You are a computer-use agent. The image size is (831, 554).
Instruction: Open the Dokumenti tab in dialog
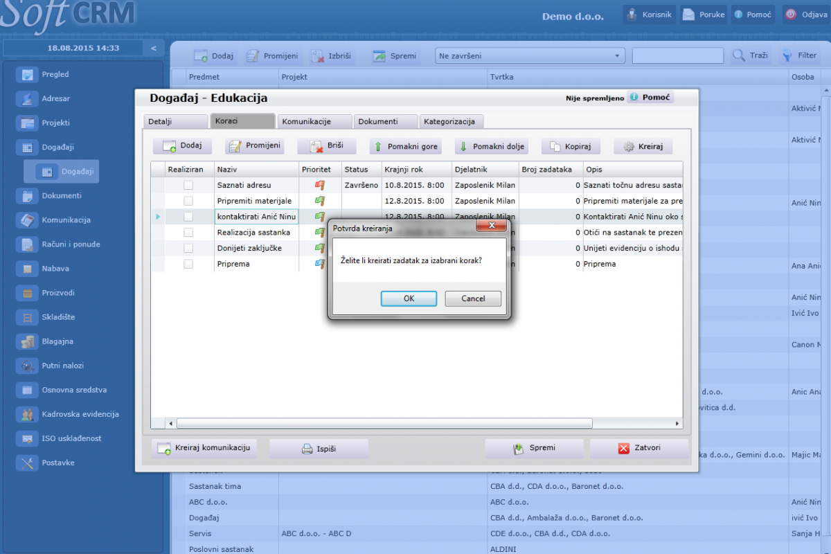[386, 121]
